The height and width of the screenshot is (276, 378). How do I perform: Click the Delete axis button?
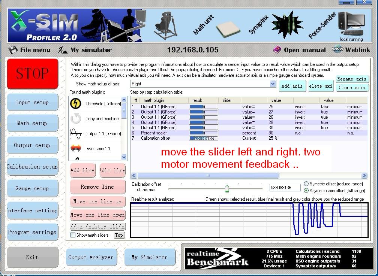[321, 86]
